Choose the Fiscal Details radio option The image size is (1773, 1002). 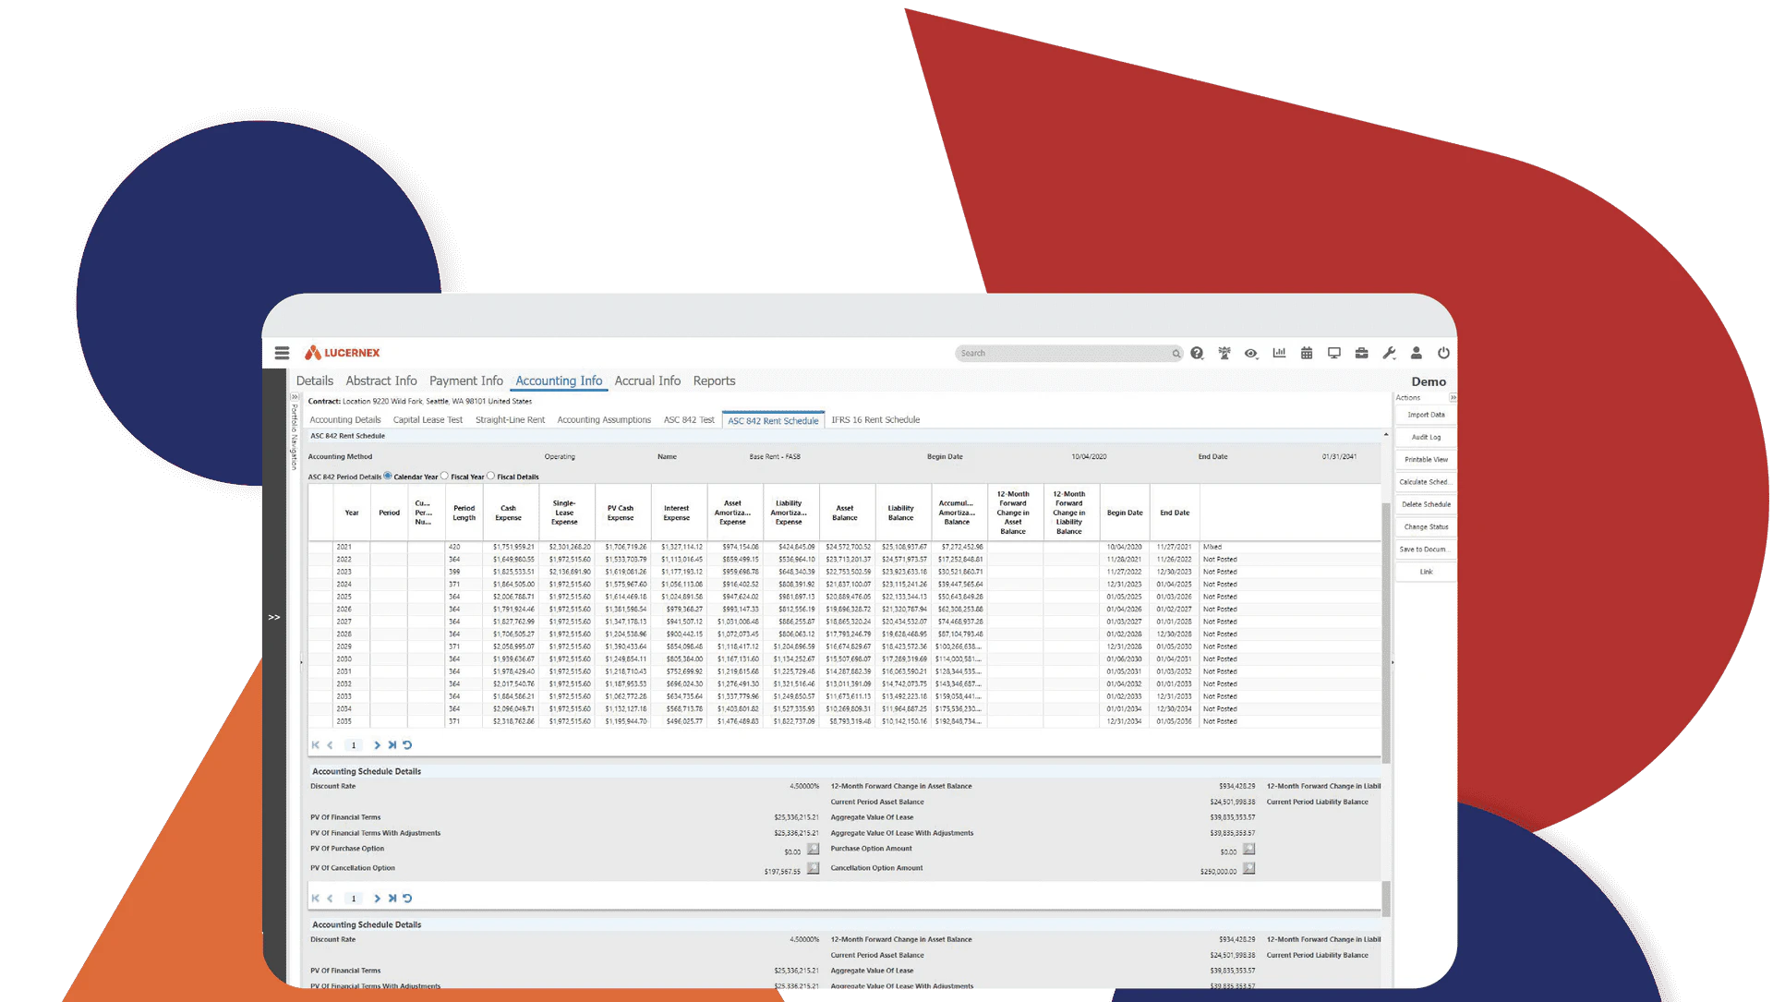pyautogui.click(x=490, y=477)
